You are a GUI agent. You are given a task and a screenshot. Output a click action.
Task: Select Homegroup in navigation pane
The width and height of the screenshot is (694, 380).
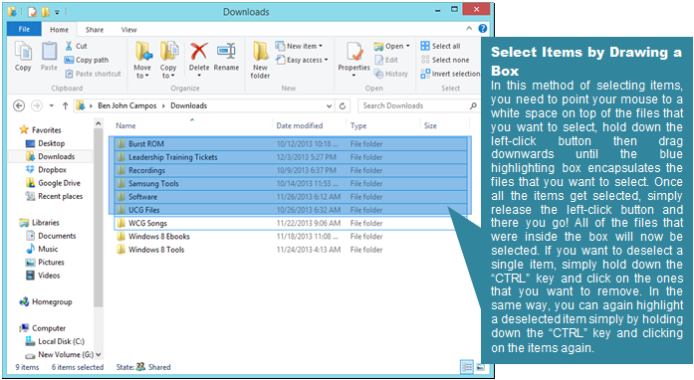click(52, 301)
